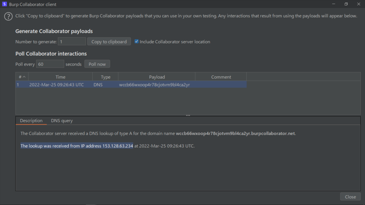Click the panel splitter handle dots
The width and height of the screenshot is (365, 205).
[x=188, y=115]
